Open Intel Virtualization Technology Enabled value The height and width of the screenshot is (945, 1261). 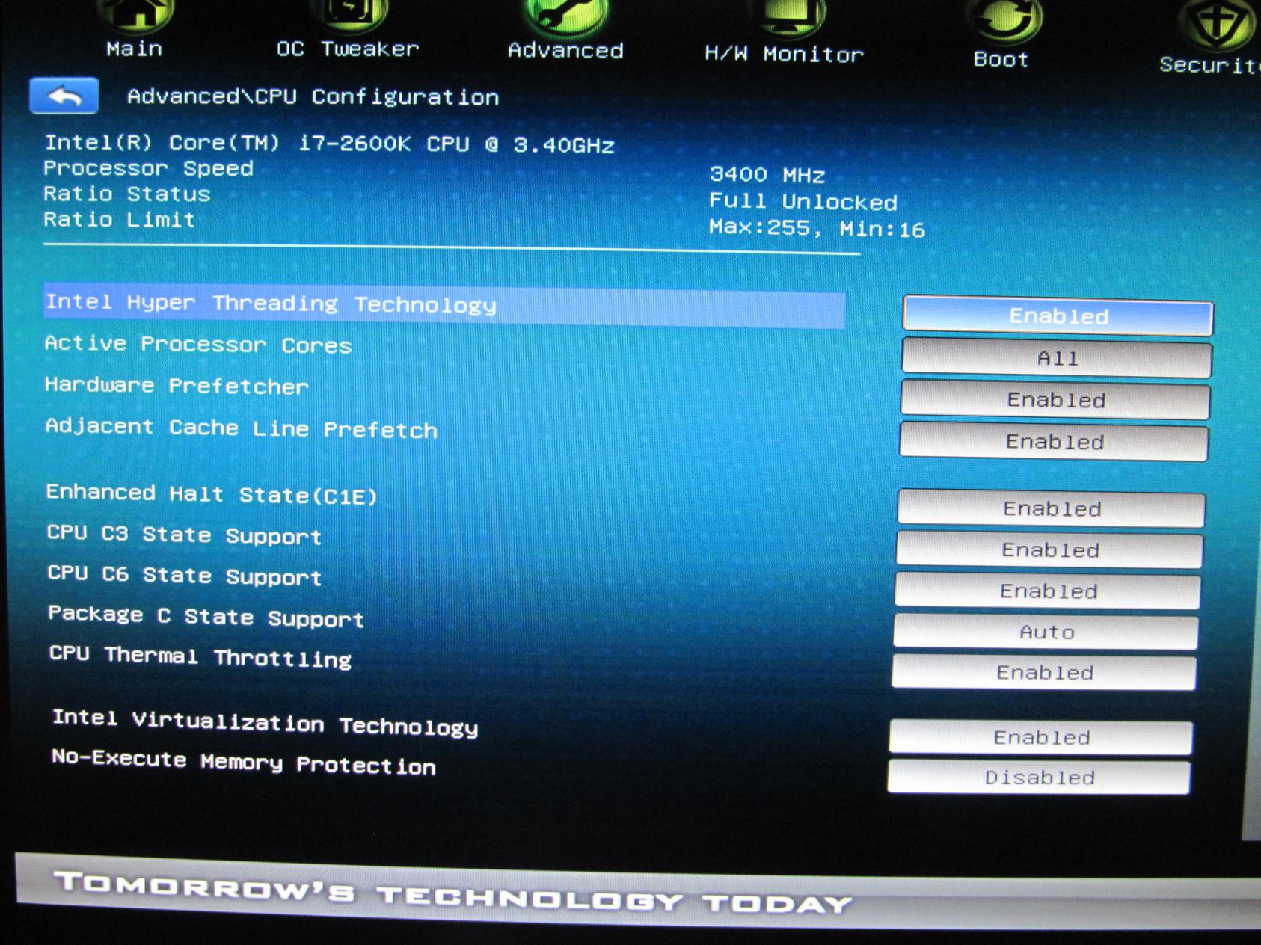click(x=1041, y=738)
